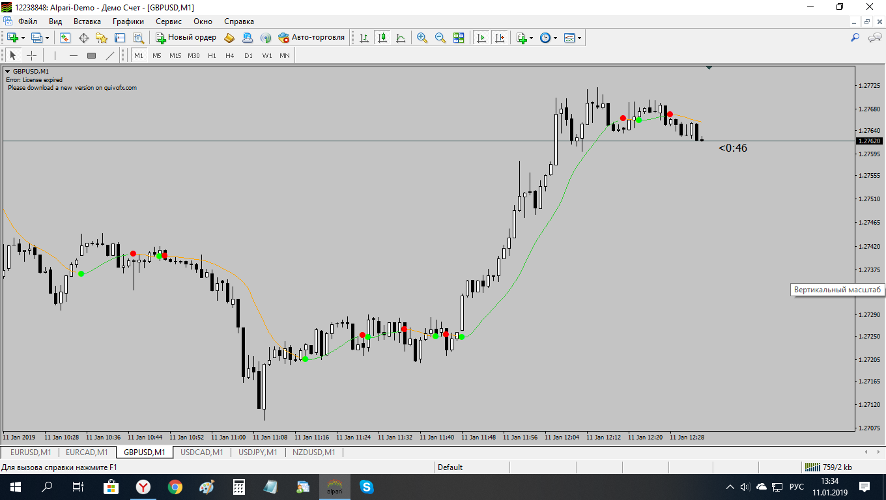Select the vertical line drawing tool

(x=55, y=55)
